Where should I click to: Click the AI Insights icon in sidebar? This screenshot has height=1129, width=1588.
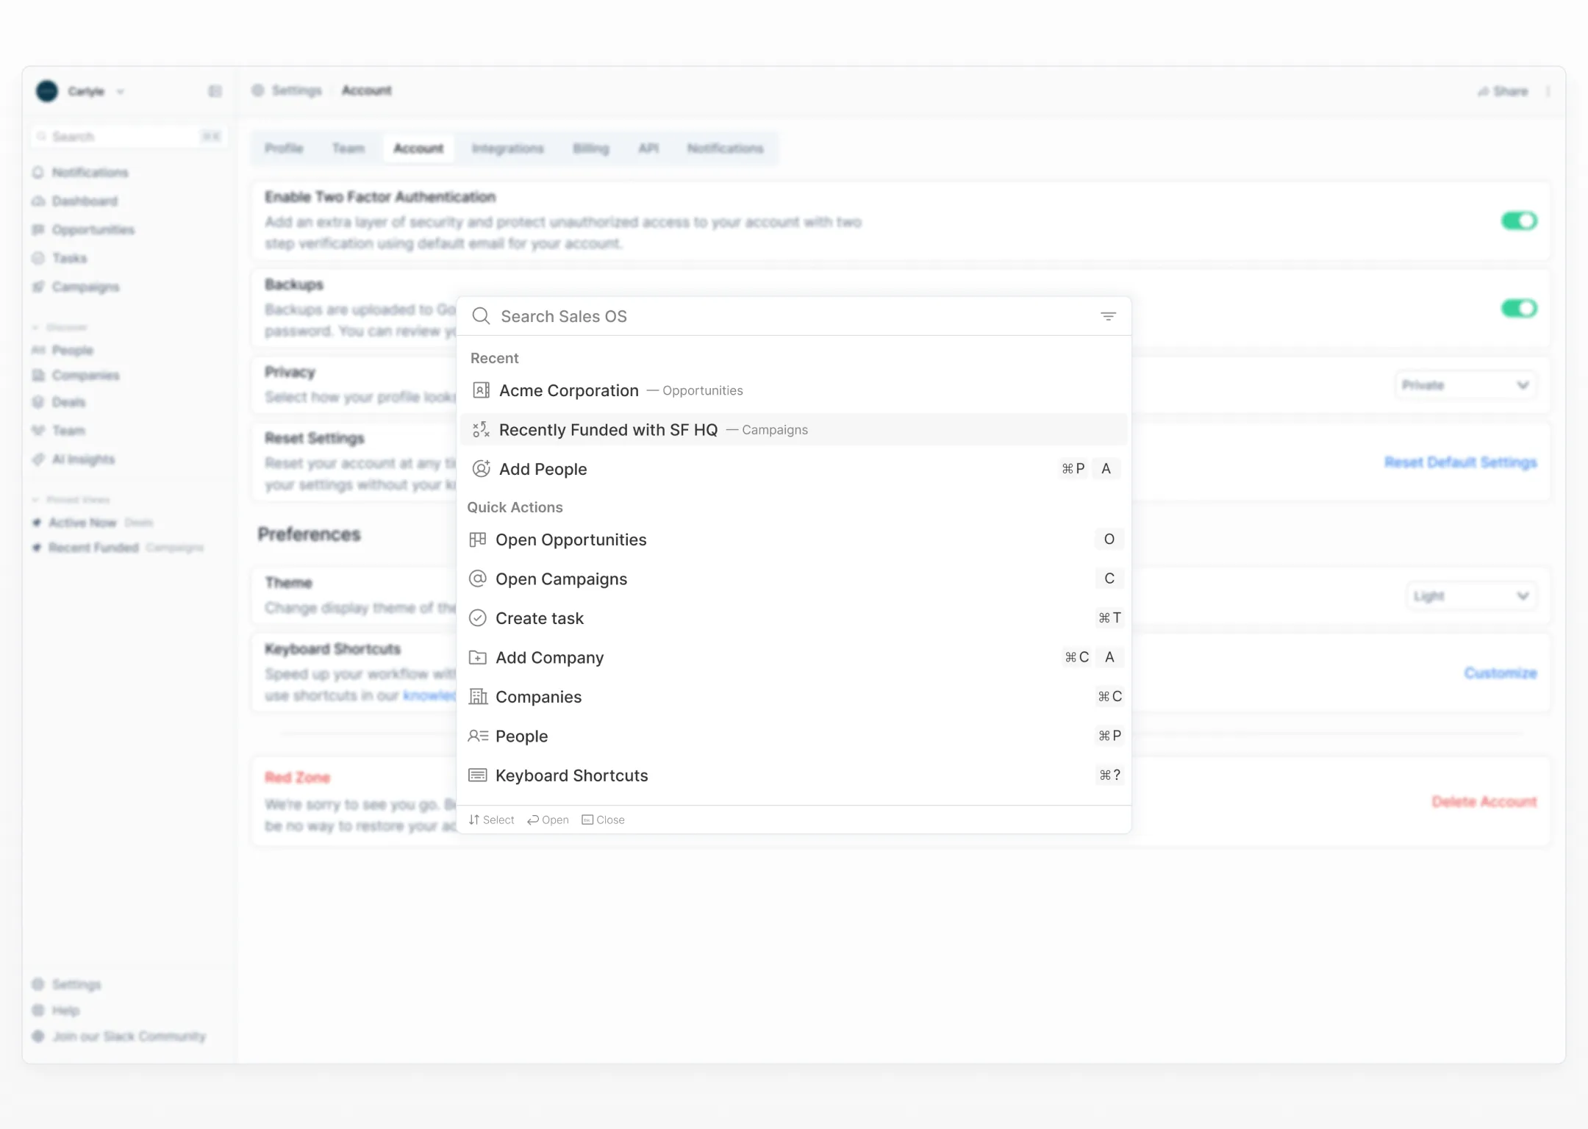tap(39, 458)
